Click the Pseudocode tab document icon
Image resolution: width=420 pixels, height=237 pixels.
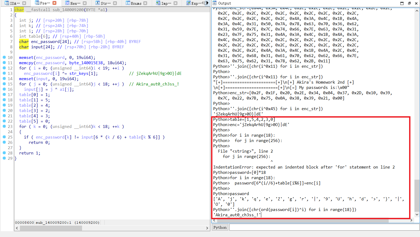coord(37,3)
